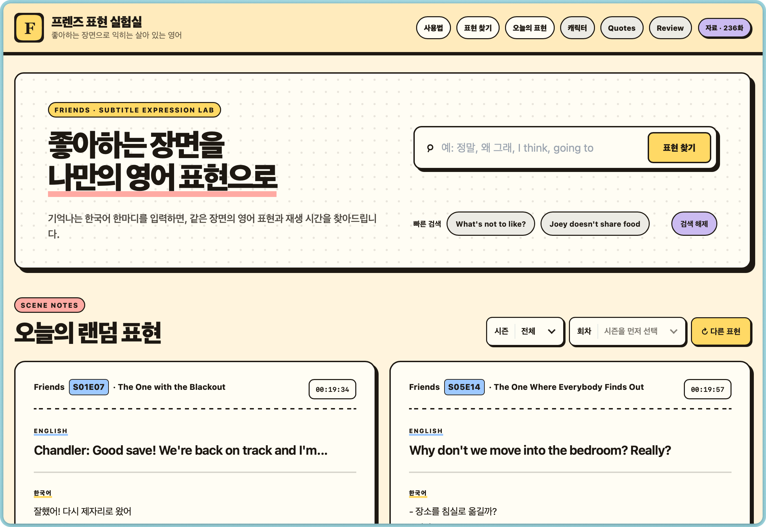
Task: Click Korean line "잘했어! 다시 제자리로 왔어"
Action: click(x=82, y=511)
